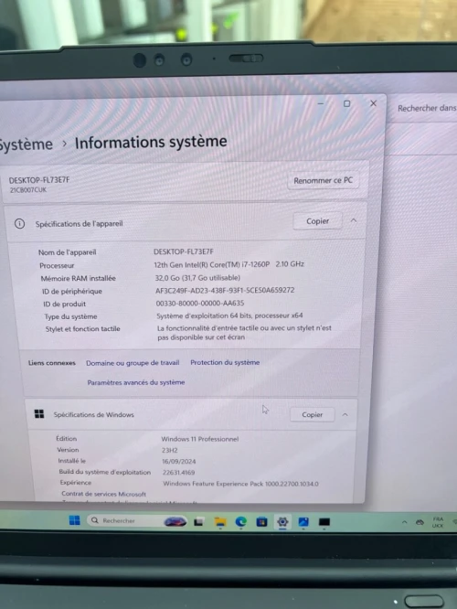
Task: Click the OneDrive cloud tray icon
Action: 420,522
